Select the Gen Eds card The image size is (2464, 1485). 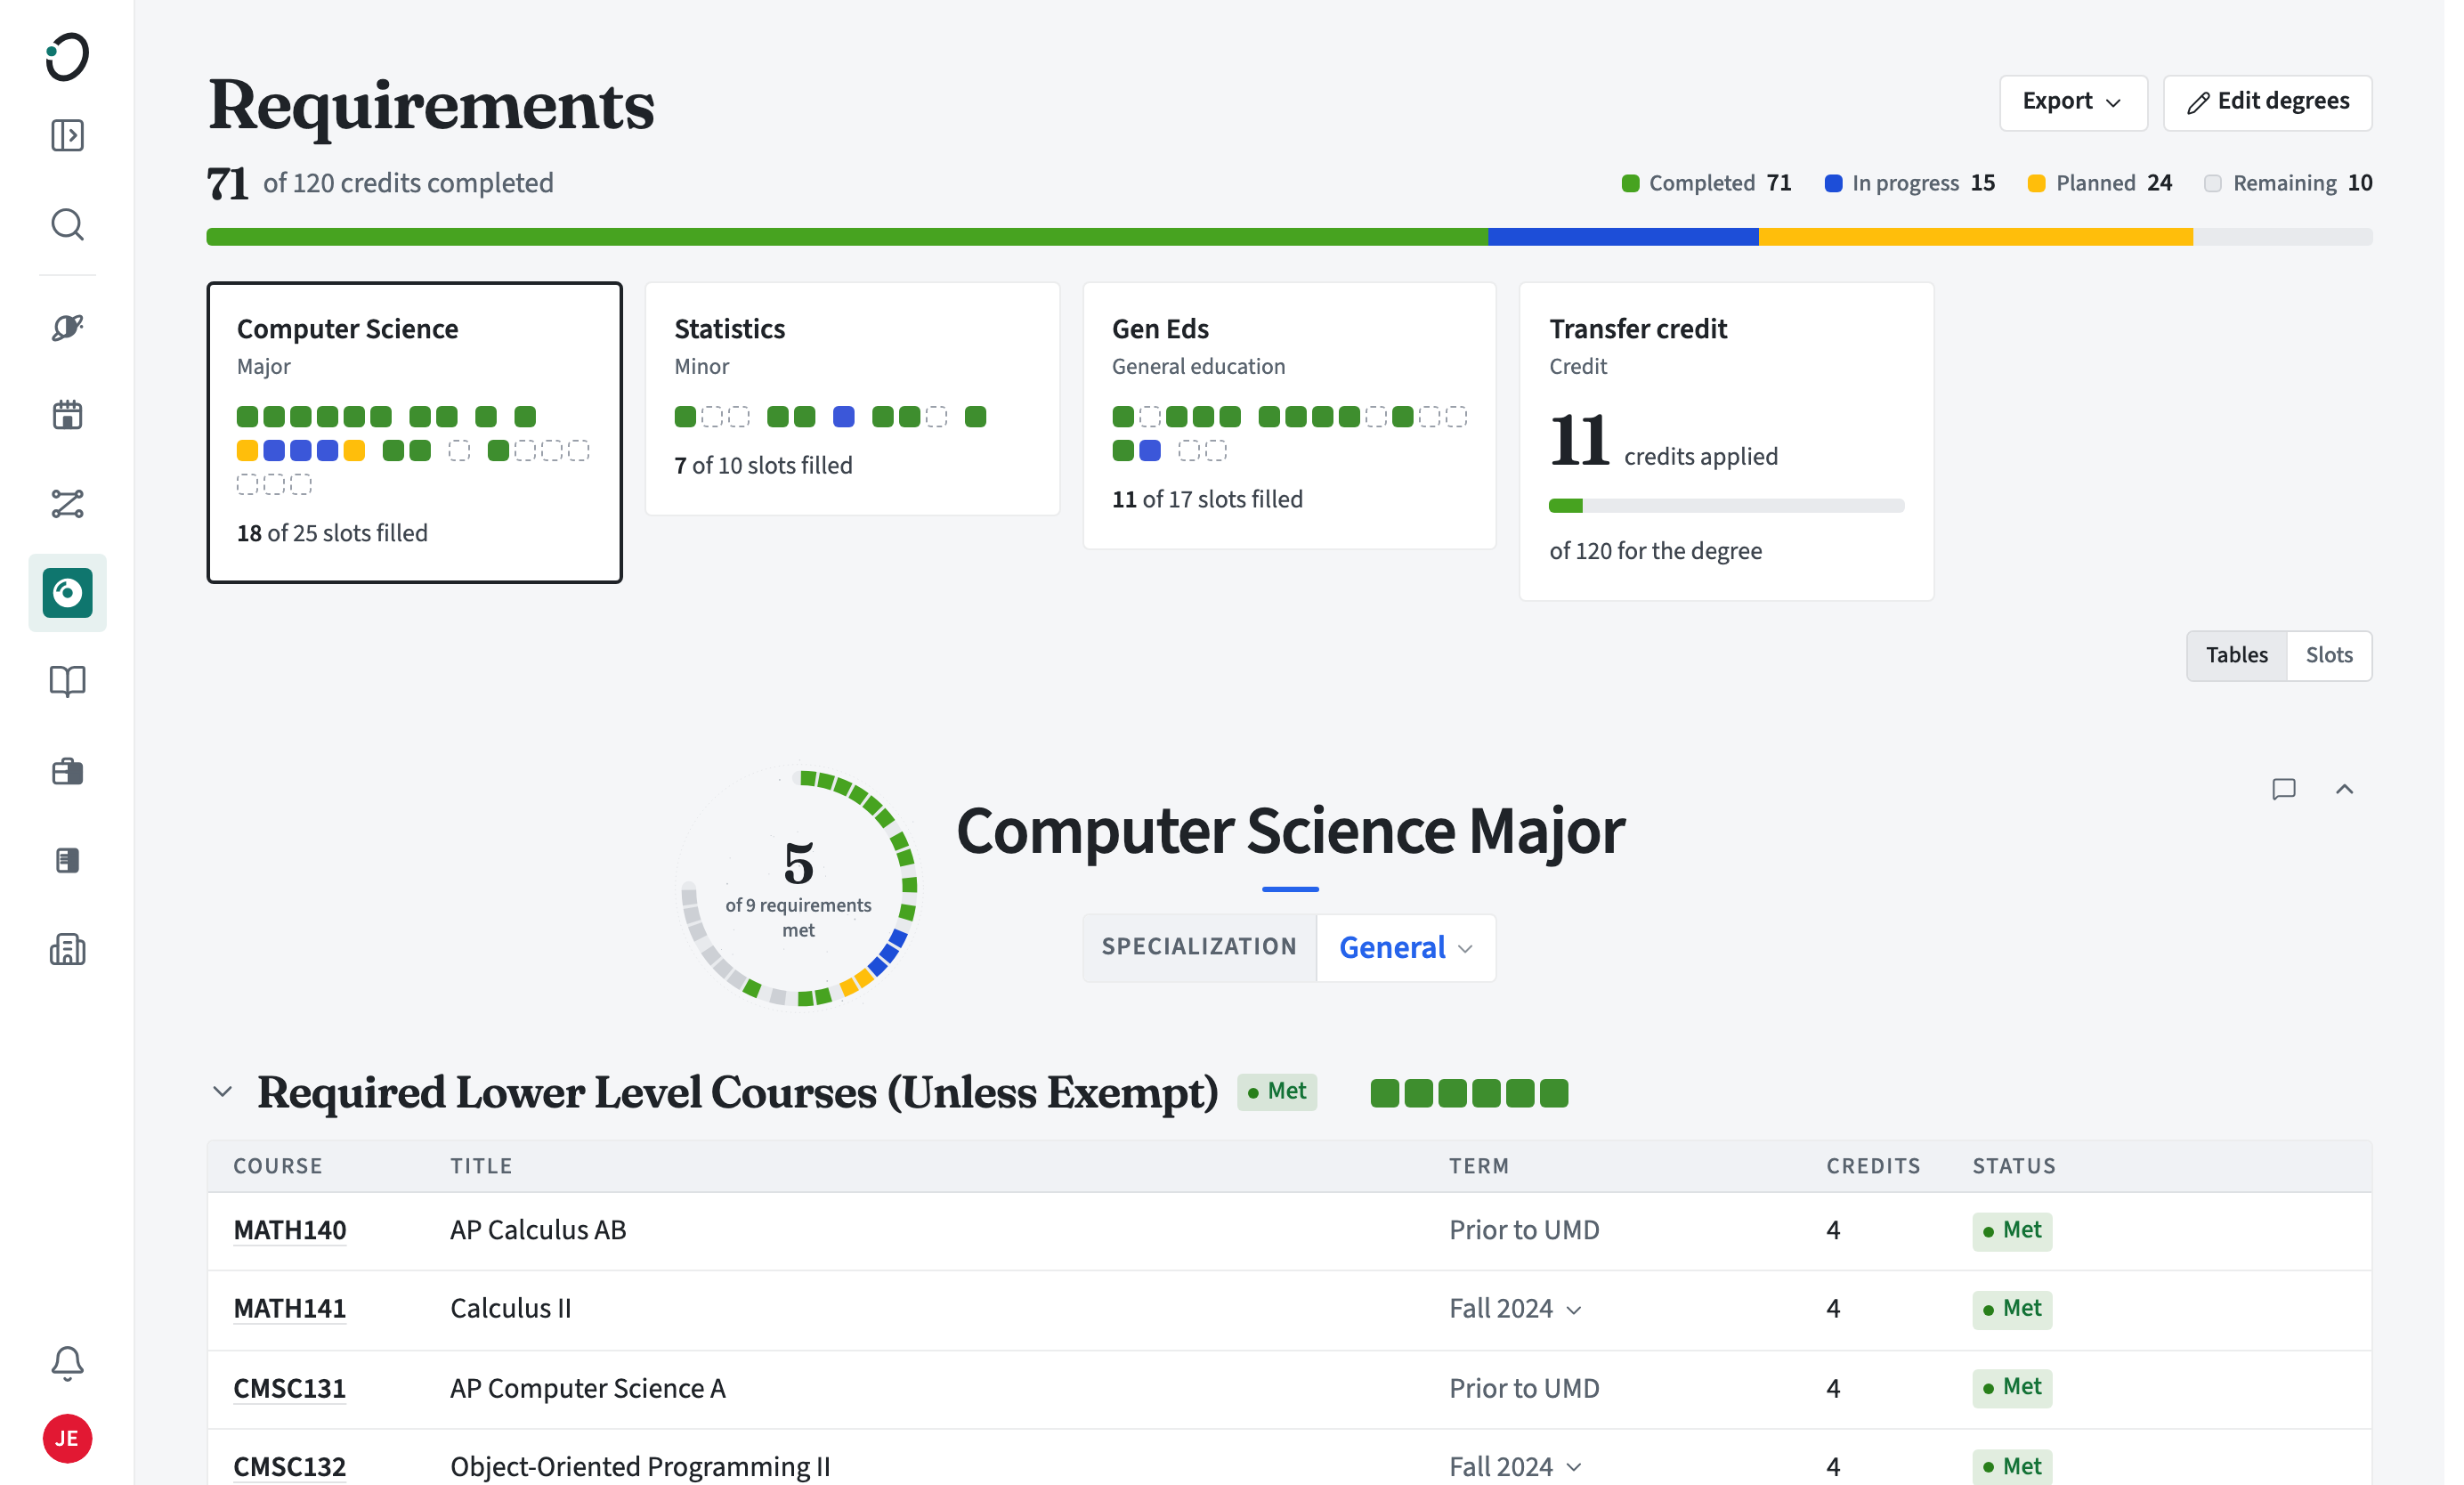coord(1289,415)
